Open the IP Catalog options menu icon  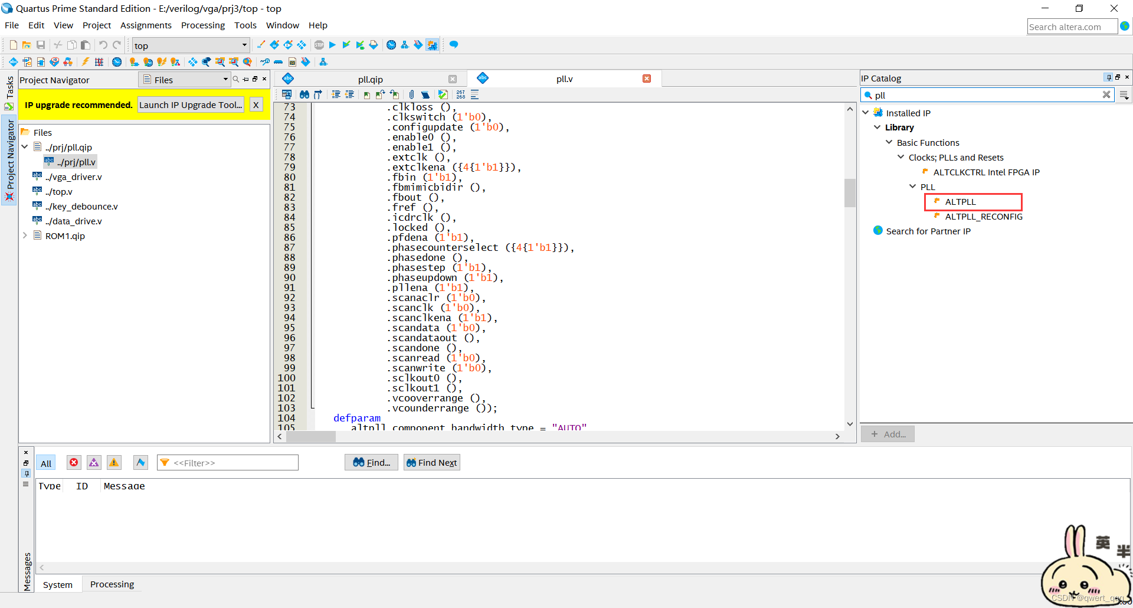point(1124,95)
